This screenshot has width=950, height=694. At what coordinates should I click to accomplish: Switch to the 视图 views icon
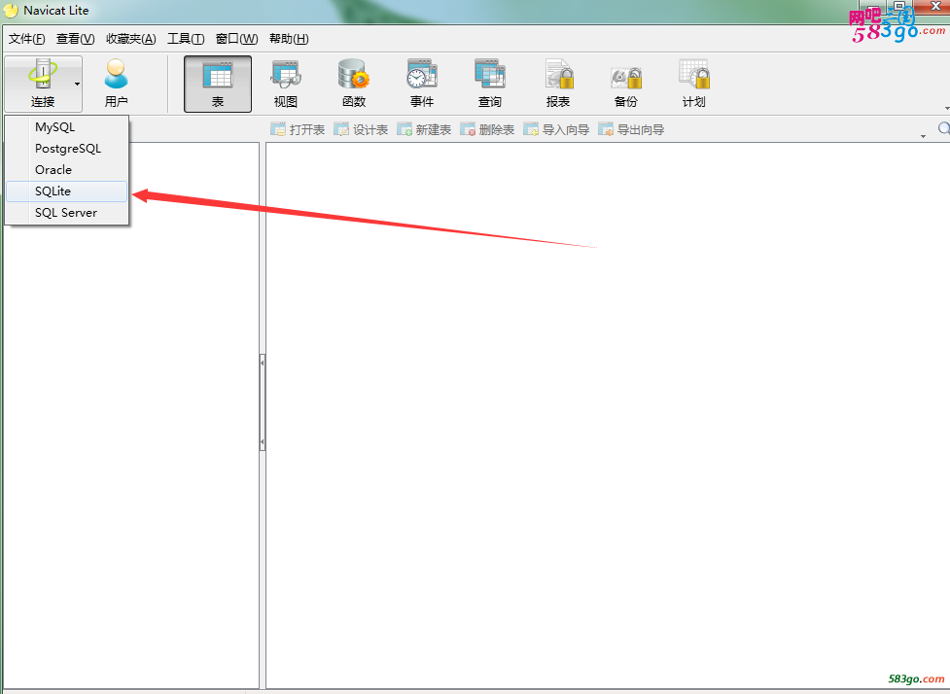click(x=285, y=84)
